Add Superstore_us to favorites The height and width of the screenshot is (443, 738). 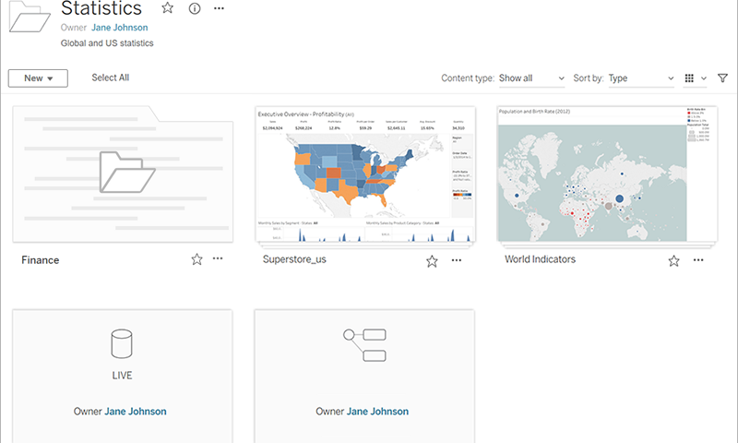(x=432, y=261)
